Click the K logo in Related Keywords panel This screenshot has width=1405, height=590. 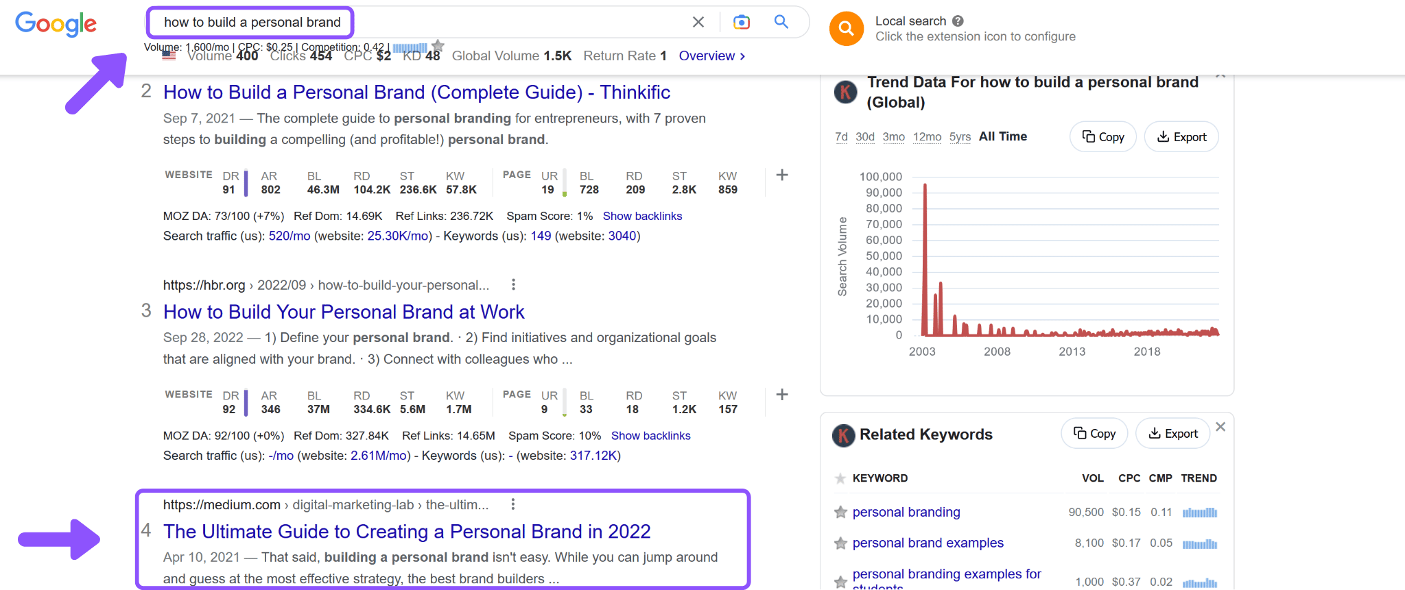(x=844, y=435)
